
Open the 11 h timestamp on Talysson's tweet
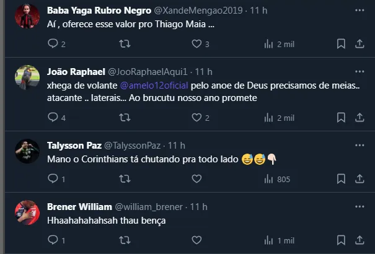point(177,145)
